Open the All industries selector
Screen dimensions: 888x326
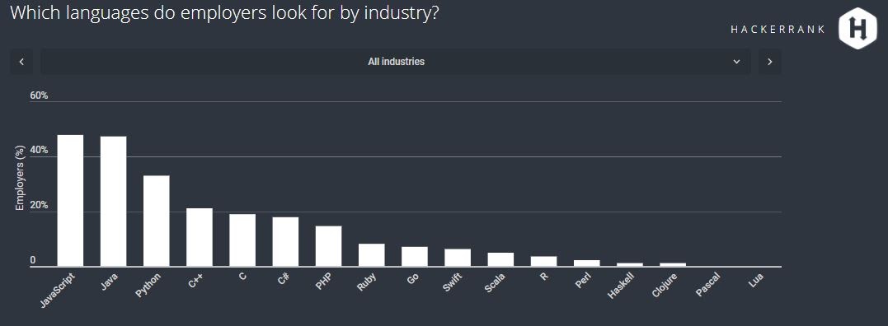pos(396,62)
